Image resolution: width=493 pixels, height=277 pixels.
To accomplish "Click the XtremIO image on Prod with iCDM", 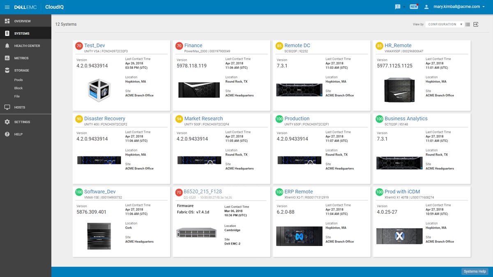I will point(399,236).
